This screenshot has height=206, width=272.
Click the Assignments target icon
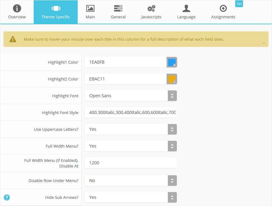223,8
